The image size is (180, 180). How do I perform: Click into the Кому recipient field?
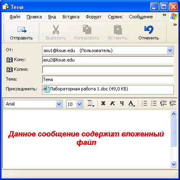pyautogui.click(x=108, y=60)
